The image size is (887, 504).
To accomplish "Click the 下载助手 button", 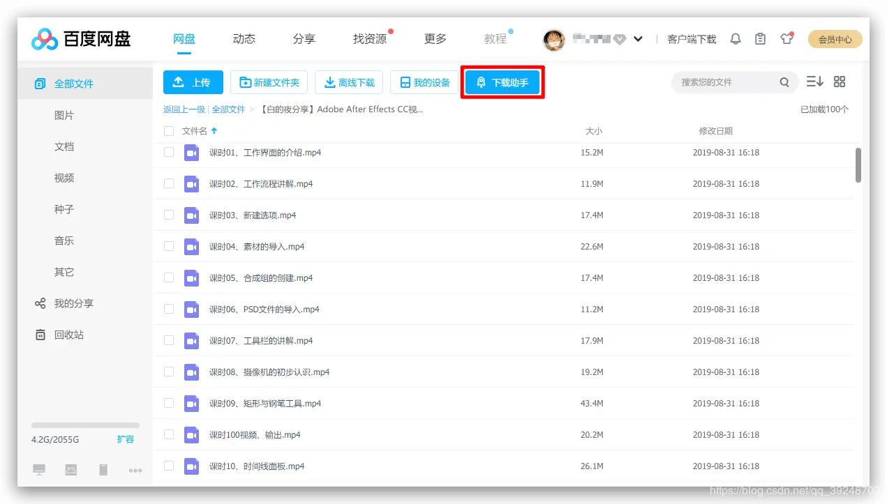I will click(502, 82).
